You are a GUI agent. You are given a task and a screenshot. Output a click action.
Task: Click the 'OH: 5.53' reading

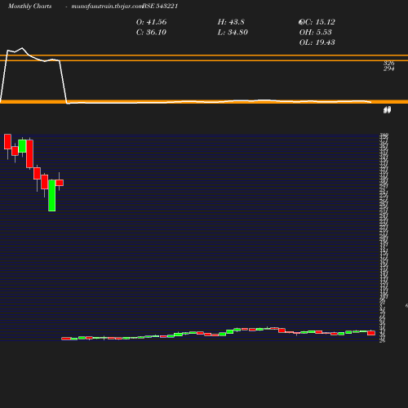(x=316, y=33)
